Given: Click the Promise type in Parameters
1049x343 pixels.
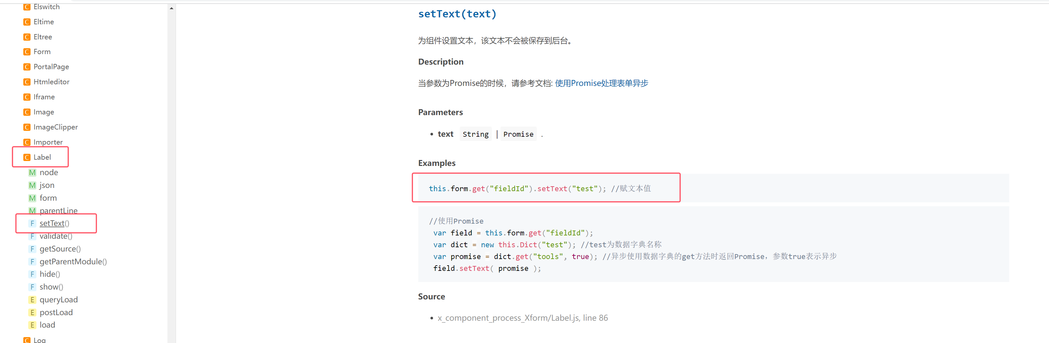Looking at the screenshot, I should coord(518,134).
